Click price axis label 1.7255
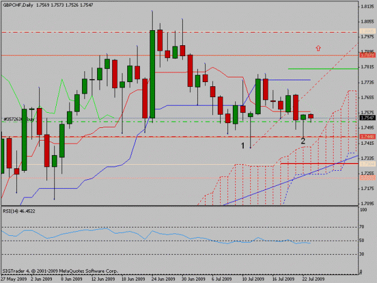 pyautogui.click(x=367, y=173)
